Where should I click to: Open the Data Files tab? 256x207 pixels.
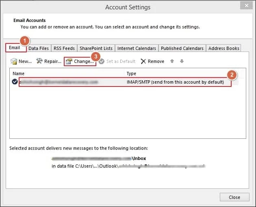39,48
